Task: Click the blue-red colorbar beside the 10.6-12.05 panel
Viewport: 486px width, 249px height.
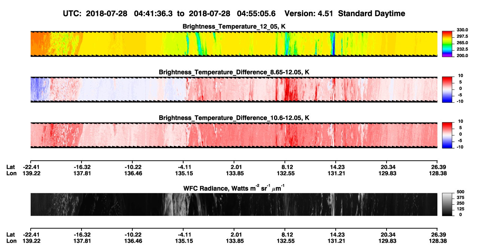Action: click(x=447, y=135)
